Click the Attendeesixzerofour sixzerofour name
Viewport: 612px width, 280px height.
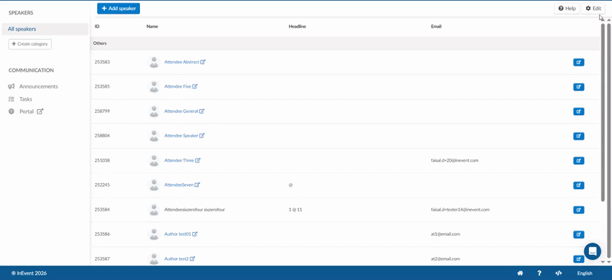194,210
